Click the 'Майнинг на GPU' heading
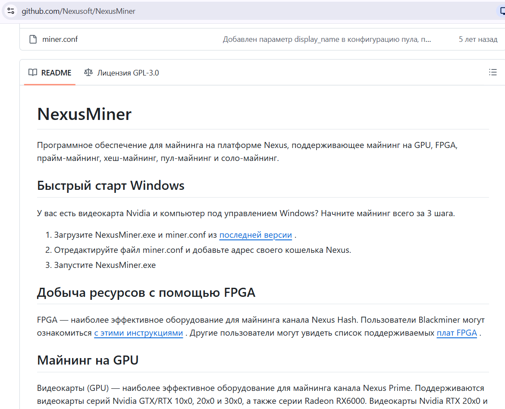The width and height of the screenshot is (505, 409). pos(88,360)
